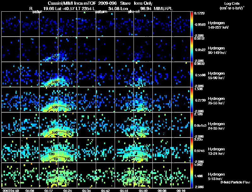Click the 'skr-wl' annotation above the plots

pyautogui.click(x=133, y=12)
